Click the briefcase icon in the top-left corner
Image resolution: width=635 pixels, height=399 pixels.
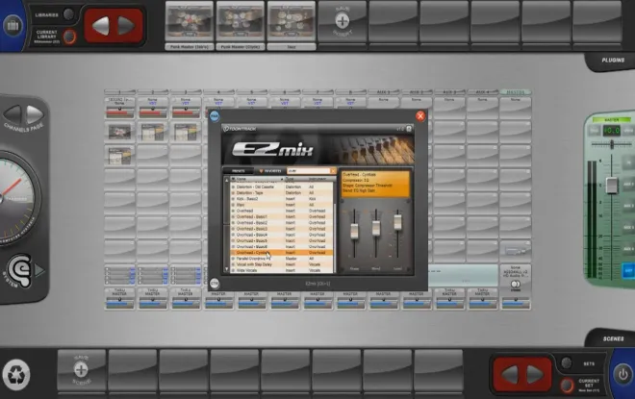click(13, 26)
